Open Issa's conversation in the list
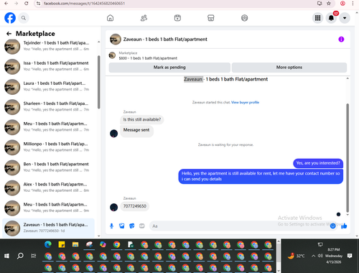Image resolution: width=359 pixels, height=273 pixels. (x=49, y=67)
